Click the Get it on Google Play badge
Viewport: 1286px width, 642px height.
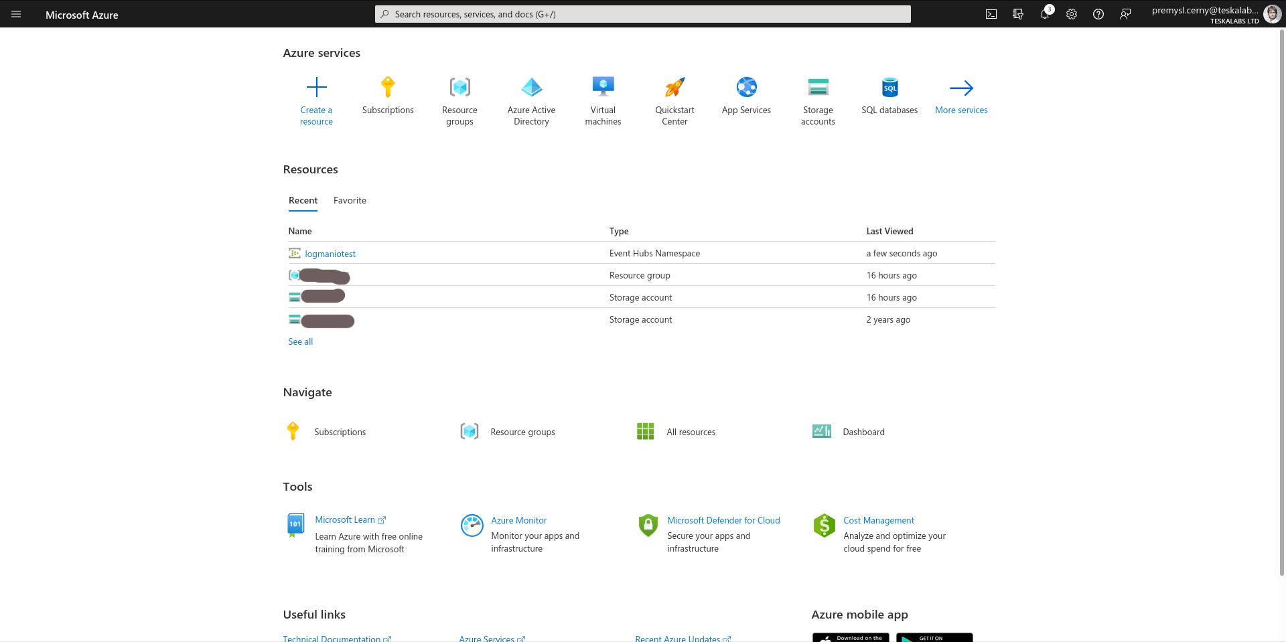click(934, 637)
